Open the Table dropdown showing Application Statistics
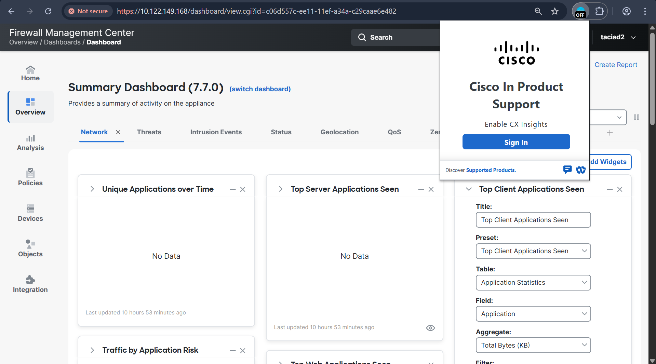656x364 pixels. click(533, 282)
